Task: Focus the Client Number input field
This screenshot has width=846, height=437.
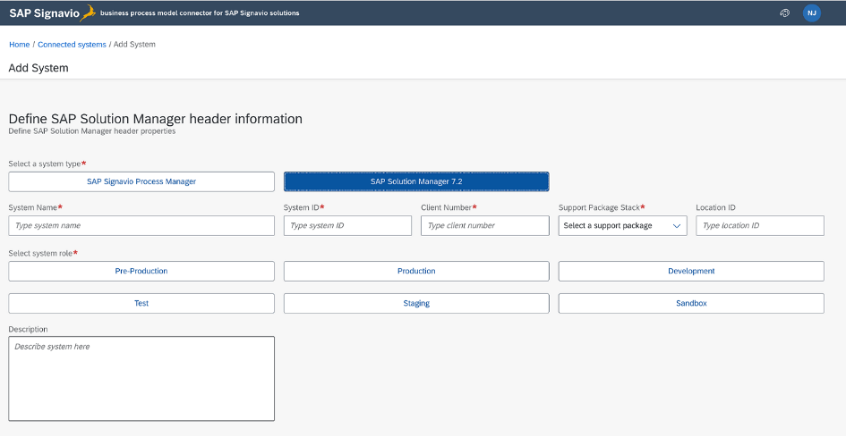Action: coord(485,226)
